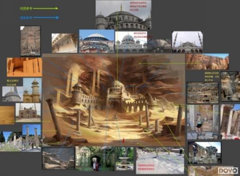Open the photo of tourist in black shorts
240x176 pixels.
tap(203, 122)
